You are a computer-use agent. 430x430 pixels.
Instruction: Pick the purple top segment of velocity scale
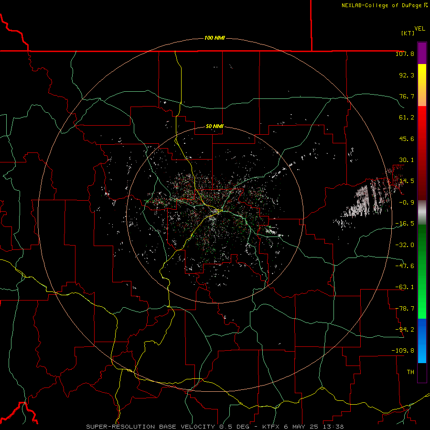point(422,53)
